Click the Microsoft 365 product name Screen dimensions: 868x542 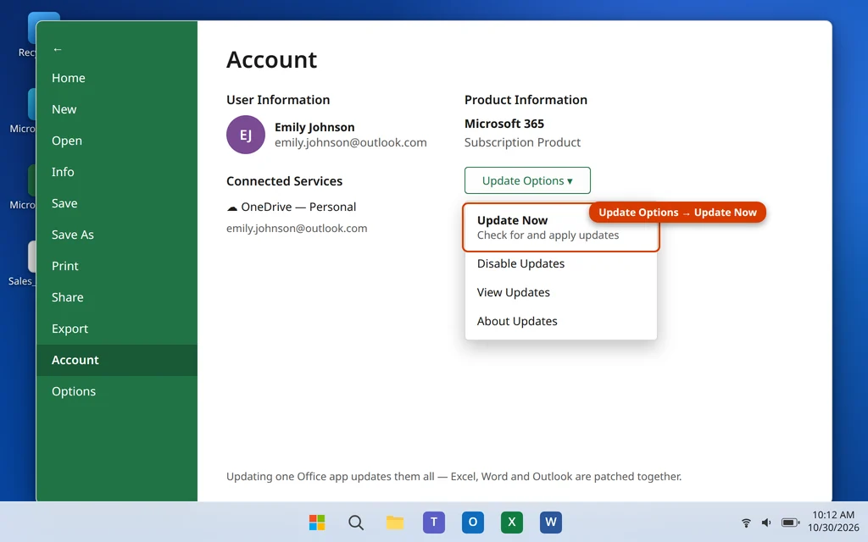(504, 124)
